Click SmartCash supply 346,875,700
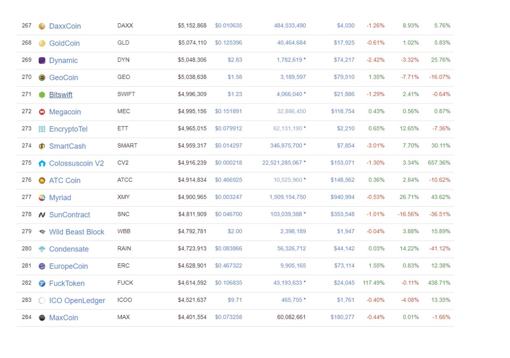Screen dimensions: 510x358 [x=286, y=145]
